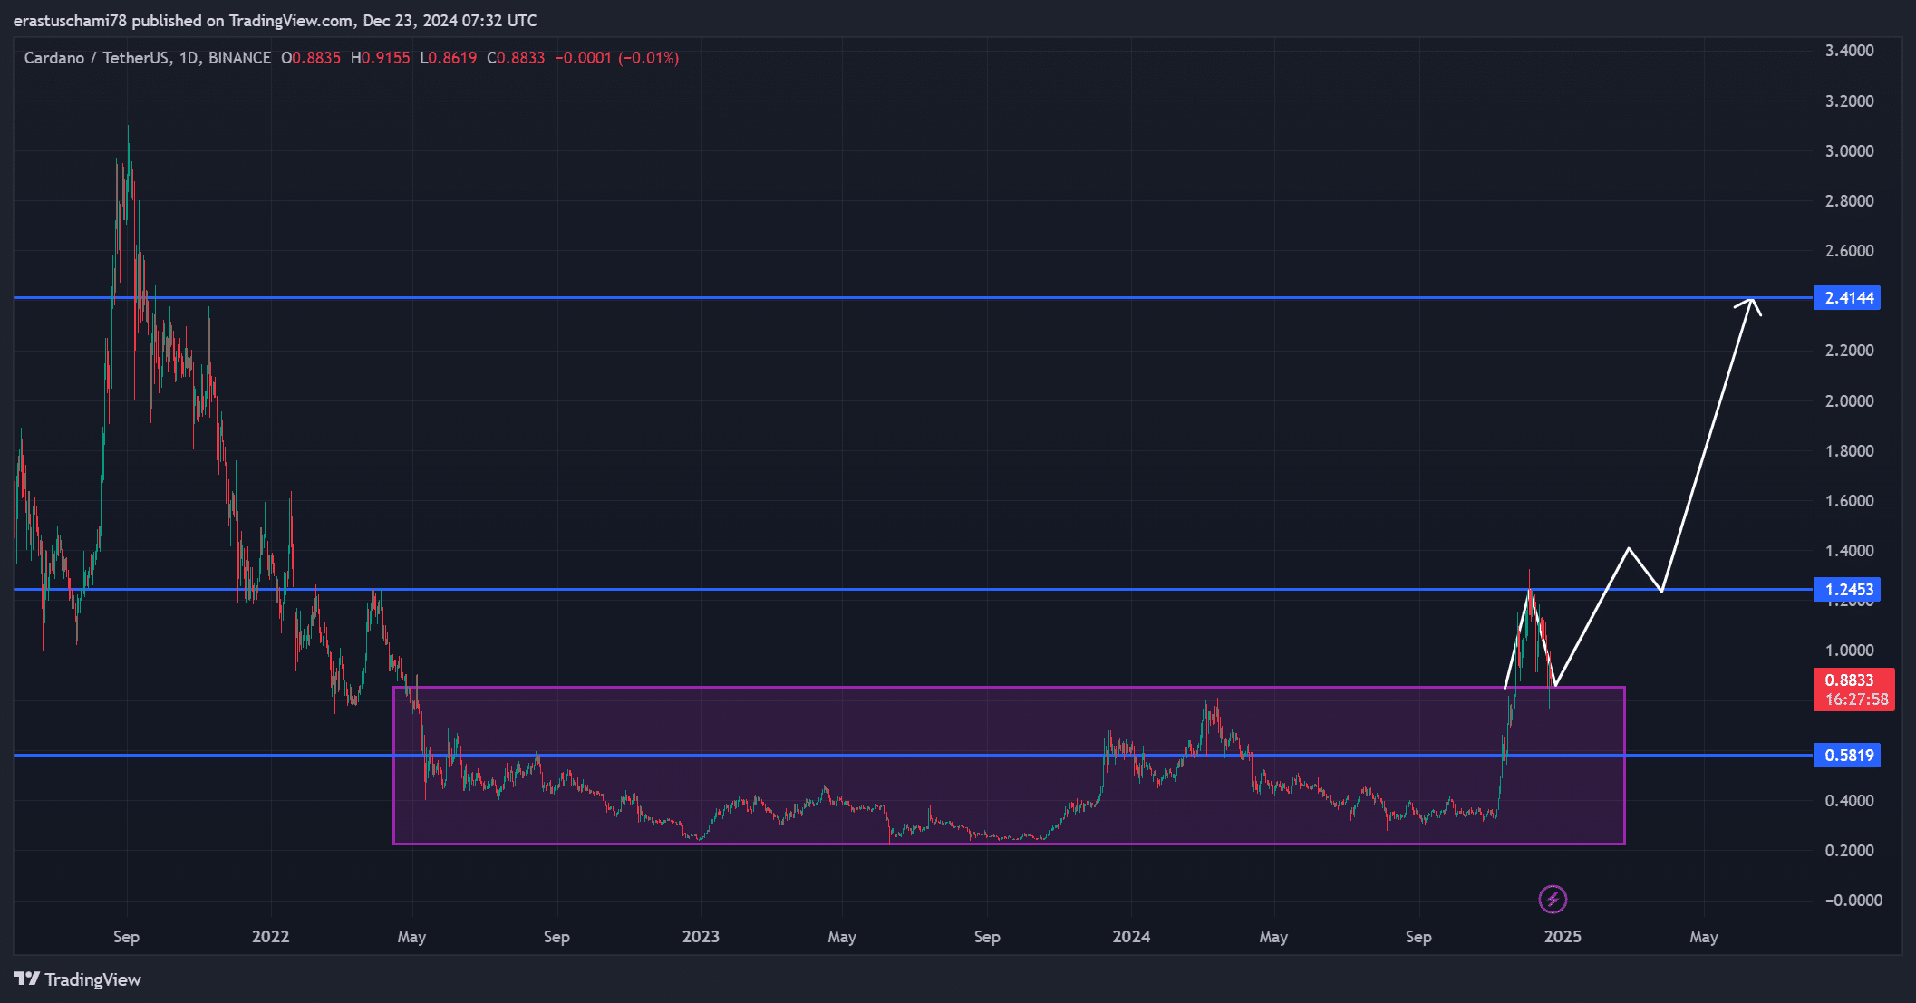The height and width of the screenshot is (1003, 1916).
Task: Click the 1.2453 price level label
Action: point(1847,590)
